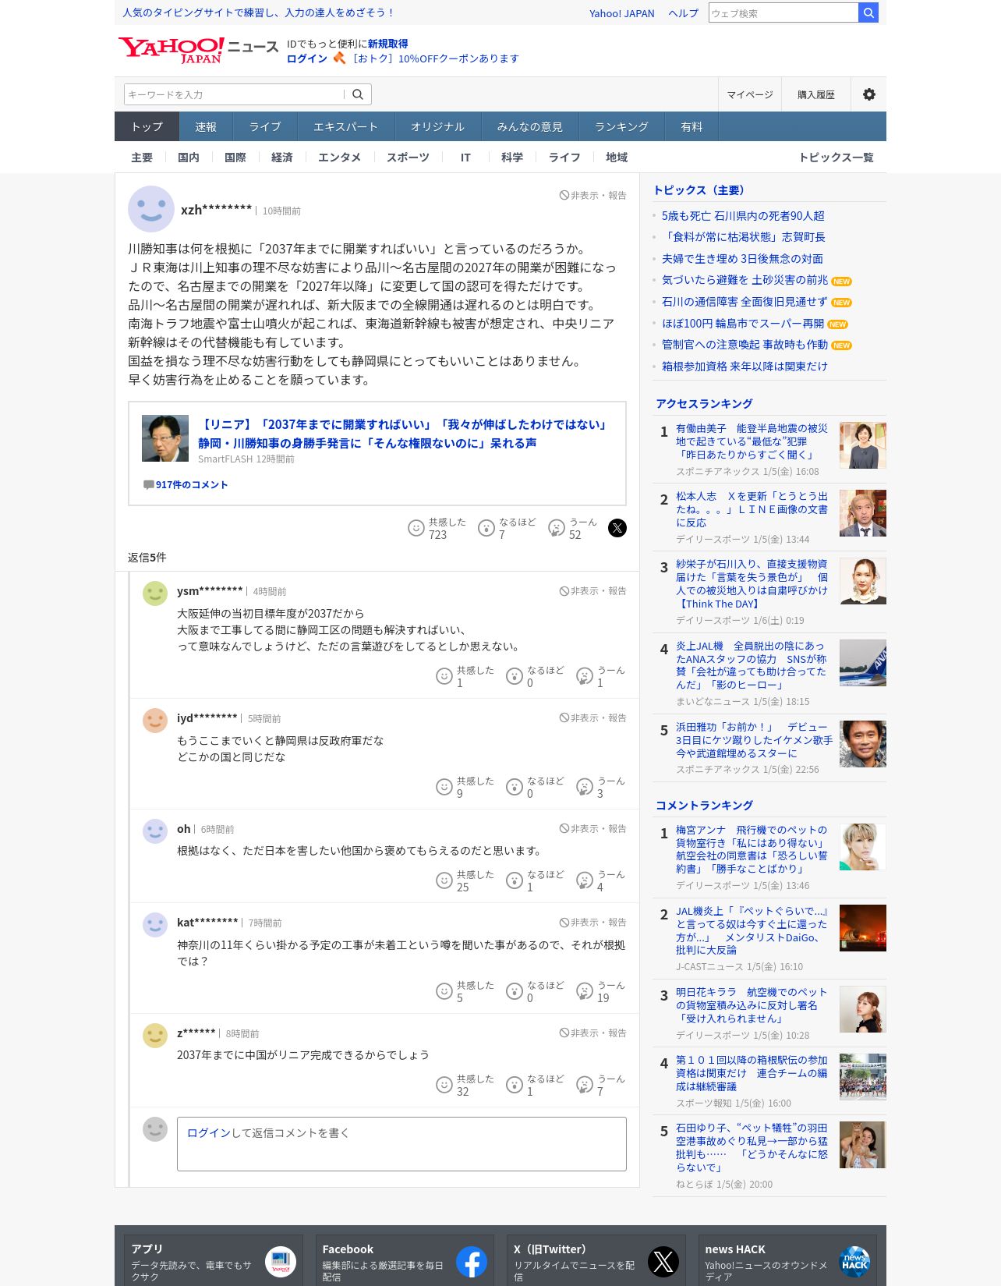This screenshot has width=1001, height=1286.
Task: Click the ヘルプ link
Action: click(683, 13)
